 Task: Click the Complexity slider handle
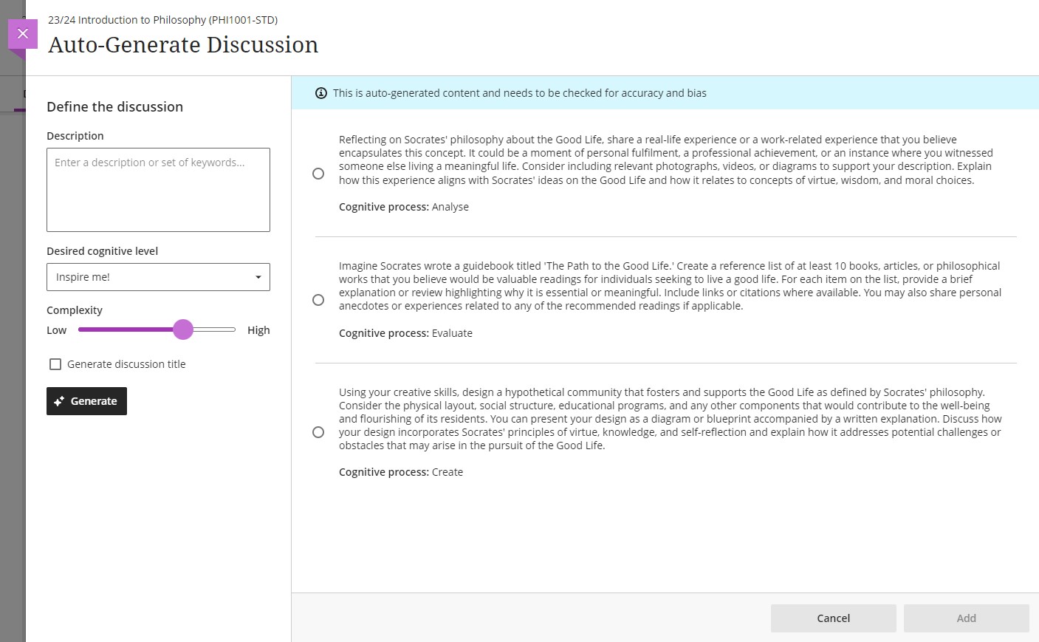pos(183,329)
